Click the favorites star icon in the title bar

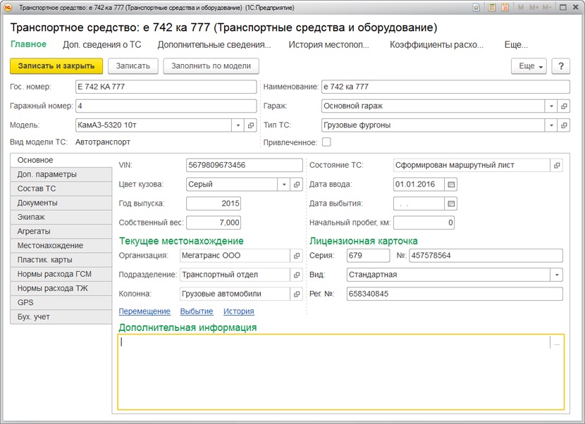[476, 7]
